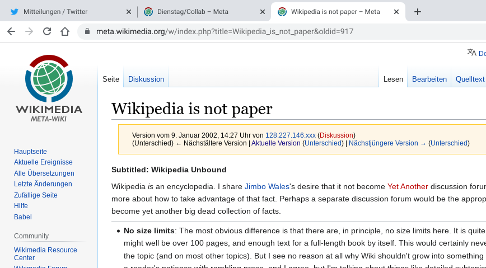486x268 pixels.
Task: Open a new browser tab
Action: tap(418, 12)
